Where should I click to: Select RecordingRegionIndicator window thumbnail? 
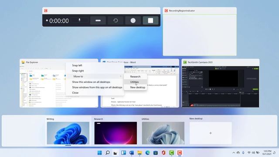pos(200,31)
